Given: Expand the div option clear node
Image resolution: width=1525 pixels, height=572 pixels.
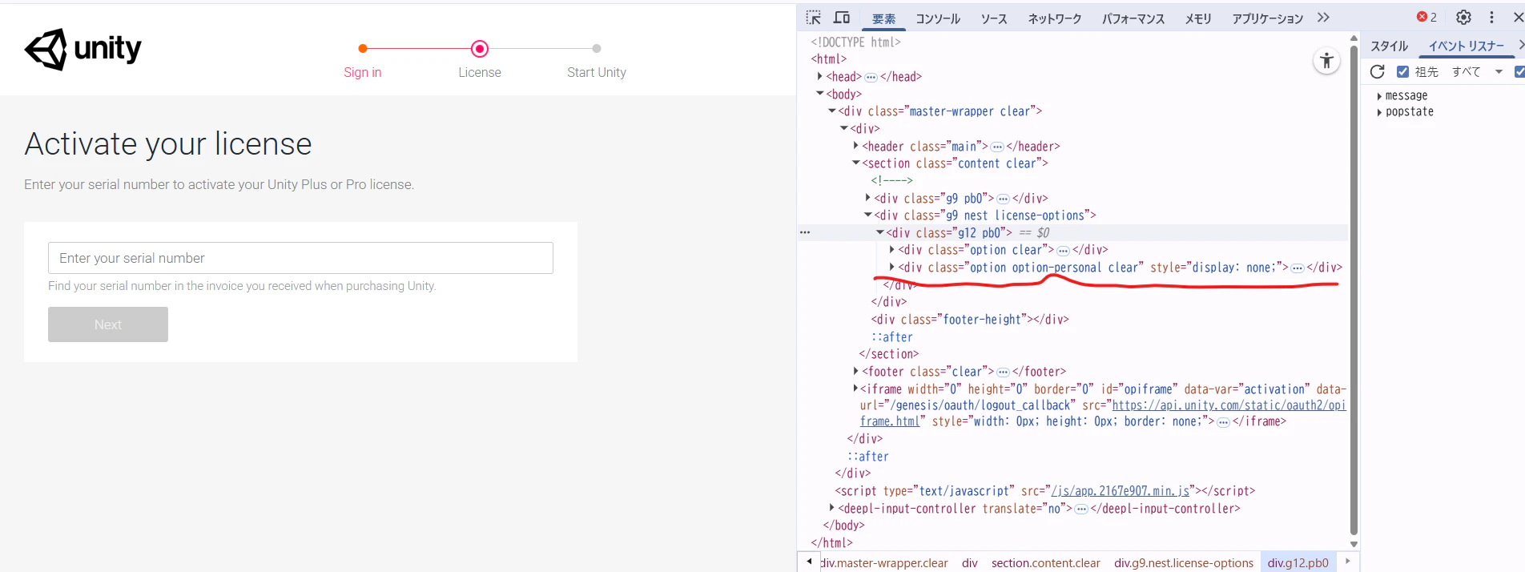Looking at the screenshot, I should 891,249.
